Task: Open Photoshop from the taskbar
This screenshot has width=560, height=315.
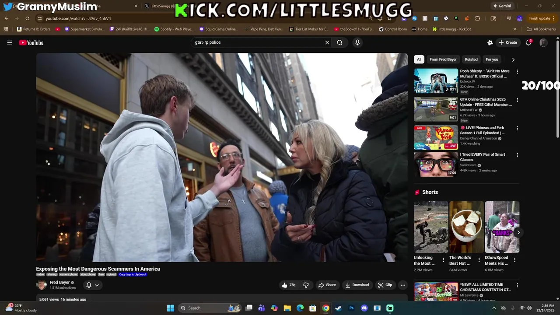Action: (351, 308)
